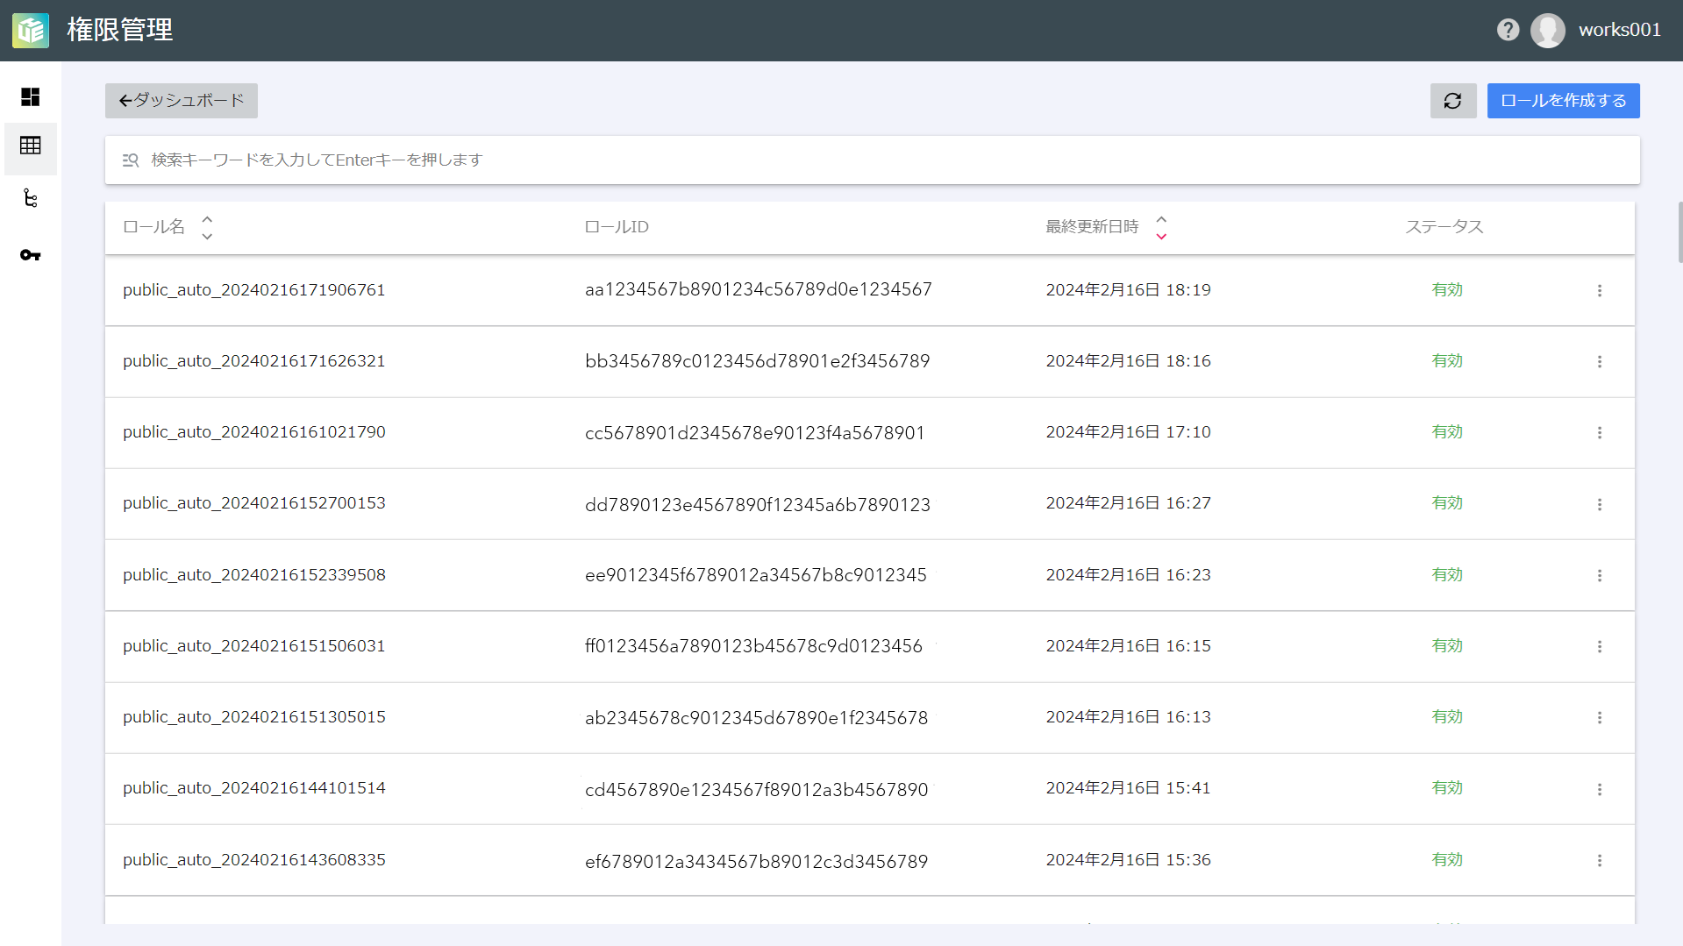Screen dimensions: 1683x946
Task: Expand the row actions for public_auto_20240216143608335
Action: [1600, 860]
